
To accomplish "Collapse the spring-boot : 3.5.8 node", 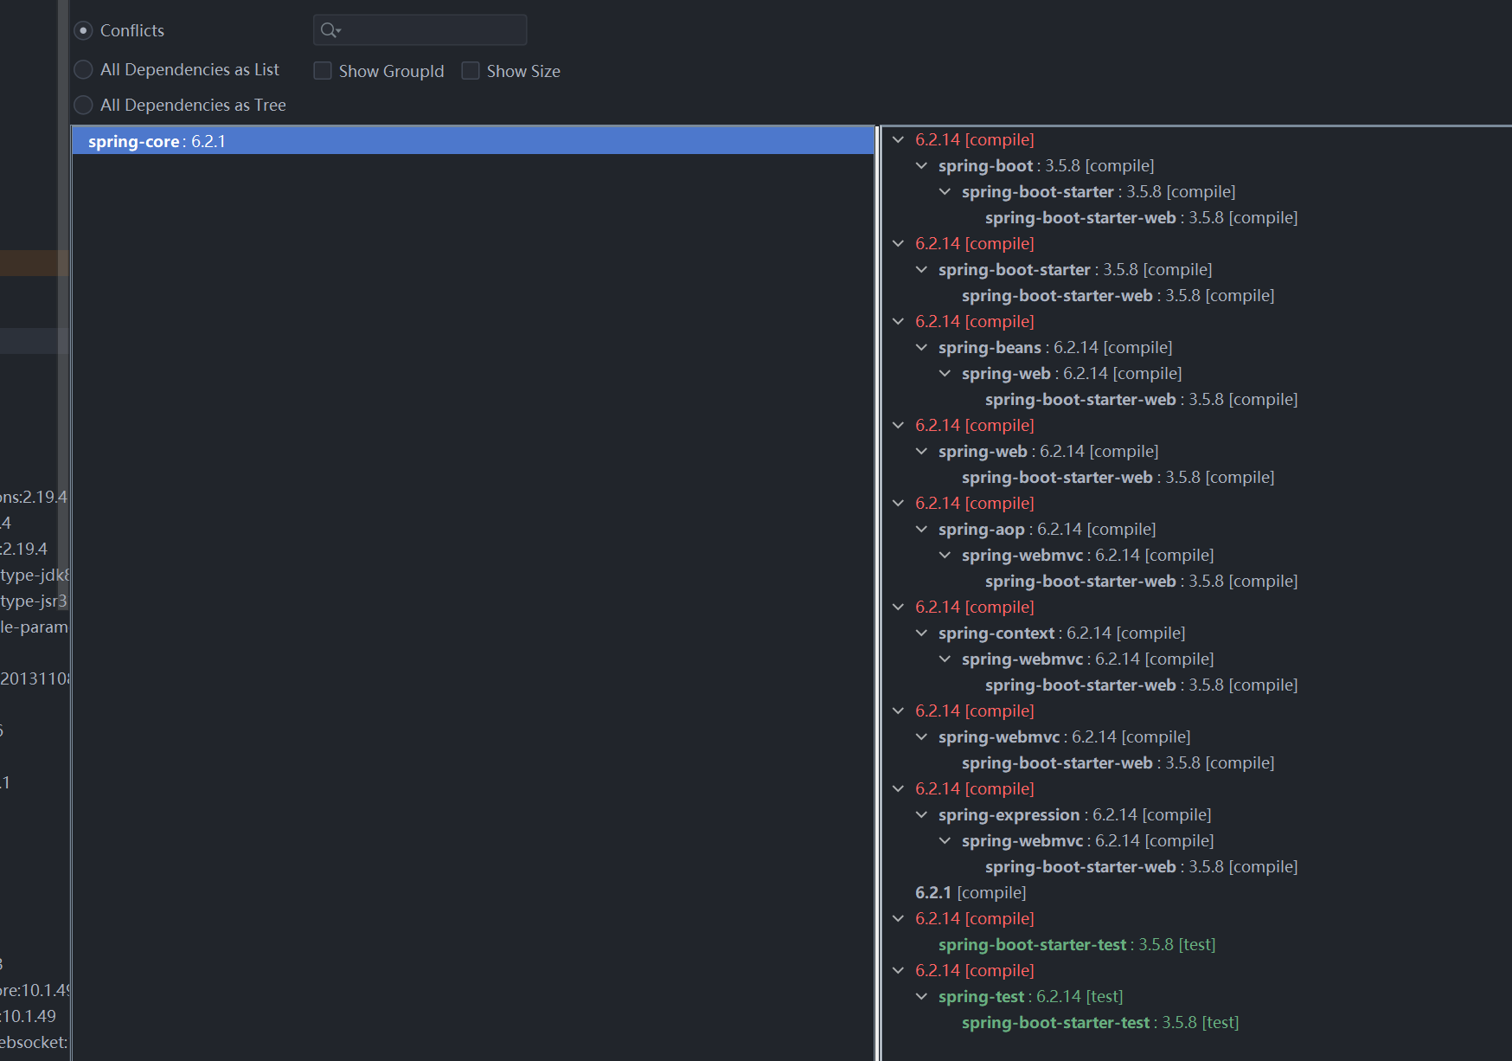I will click(x=921, y=165).
